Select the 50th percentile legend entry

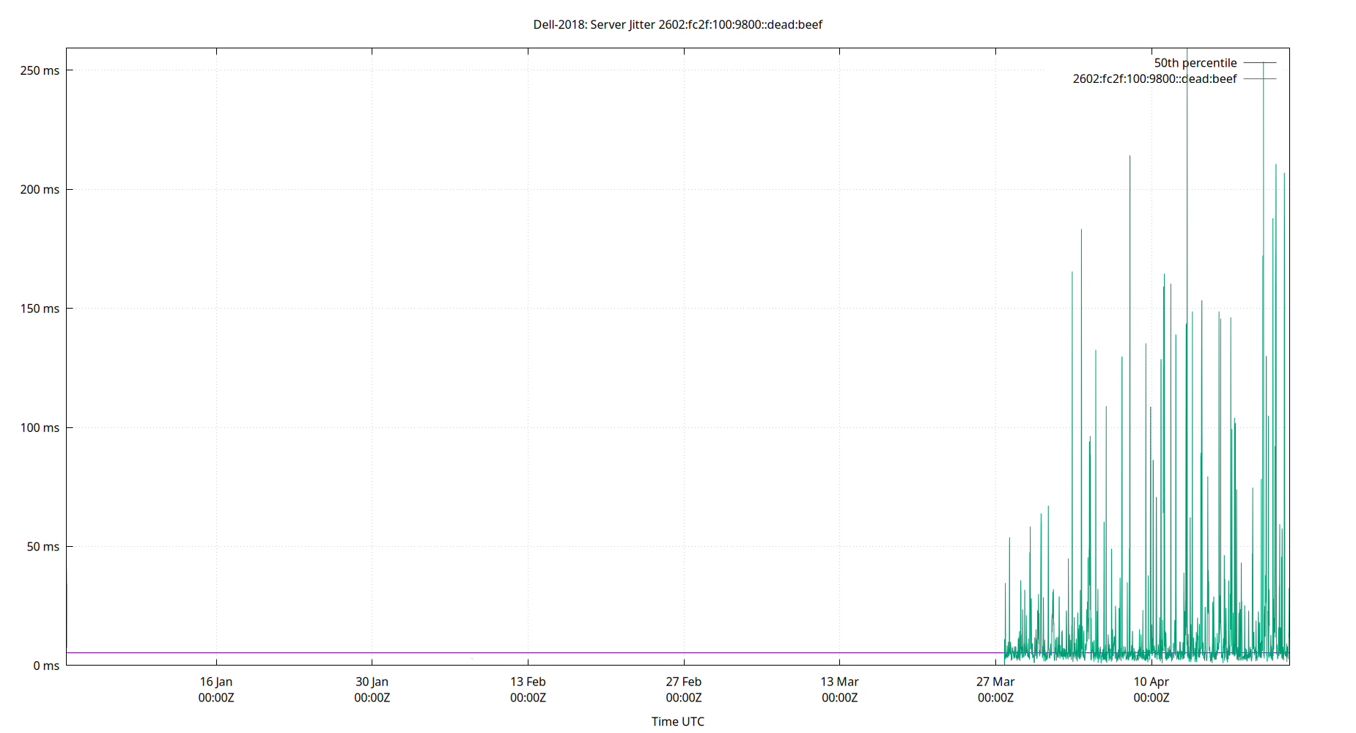[1196, 62]
